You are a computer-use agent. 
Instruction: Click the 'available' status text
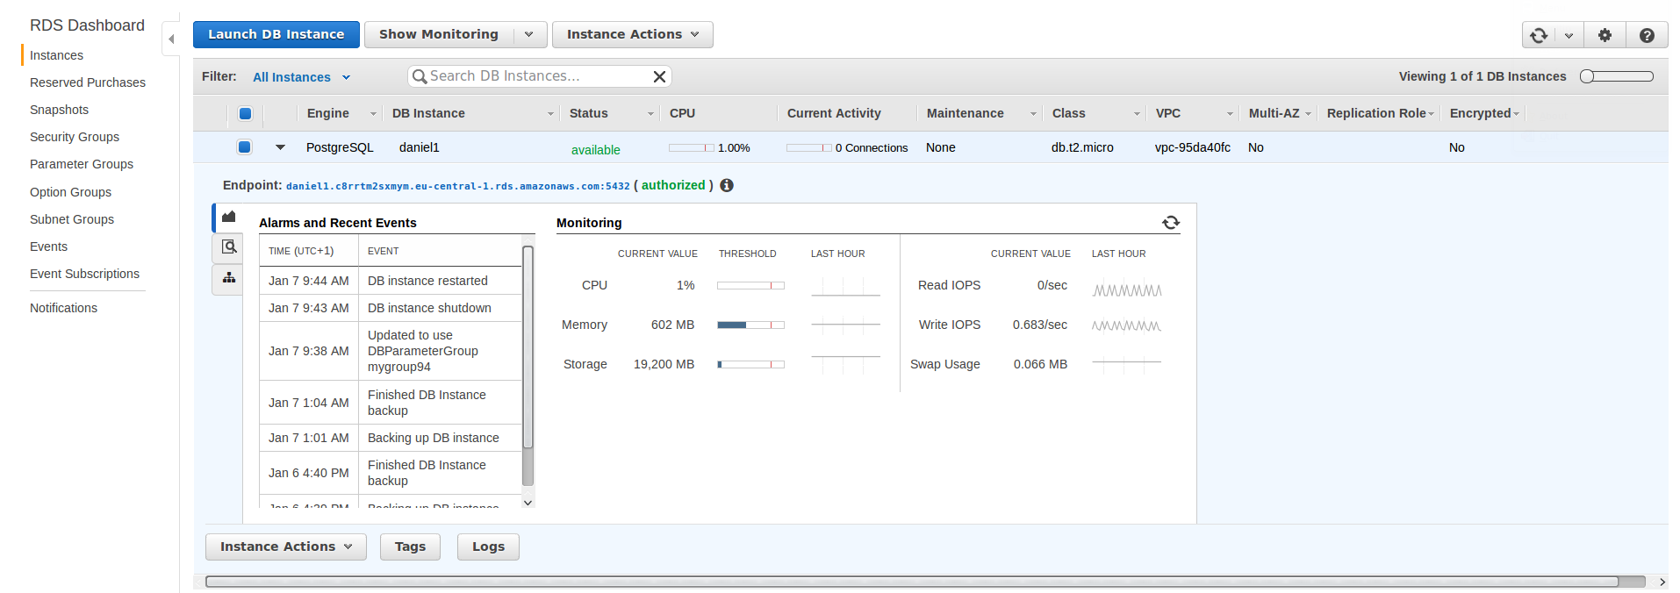click(596, 150)
